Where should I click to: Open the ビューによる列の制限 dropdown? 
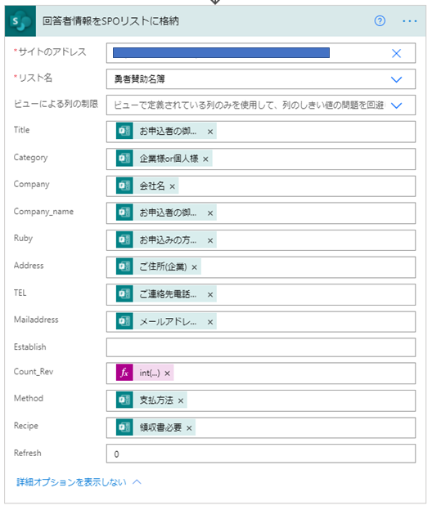(396, 105)
